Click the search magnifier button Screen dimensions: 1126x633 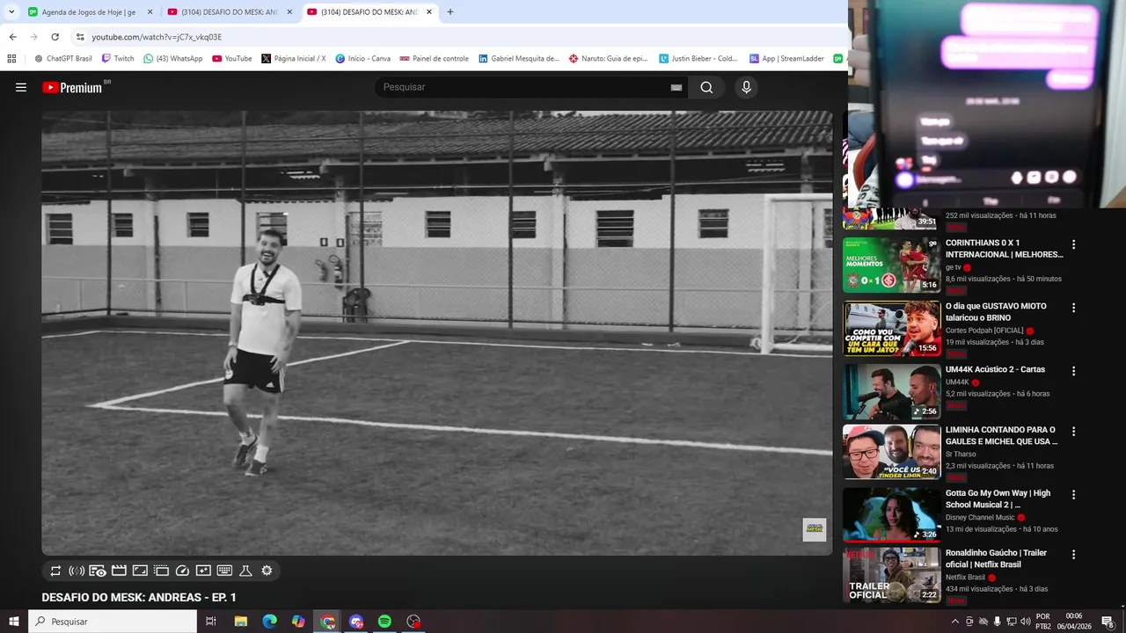point(706,87)
